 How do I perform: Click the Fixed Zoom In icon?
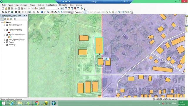[16, 12]
